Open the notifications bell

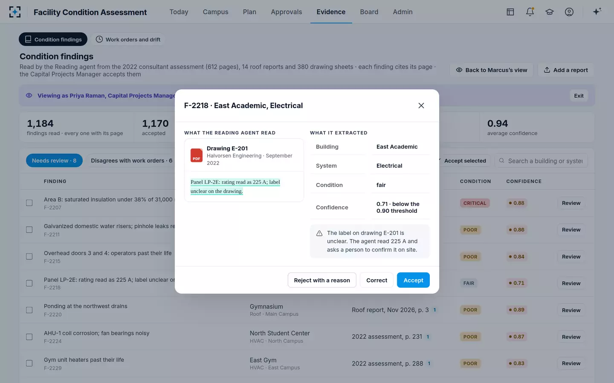[530, 12]
